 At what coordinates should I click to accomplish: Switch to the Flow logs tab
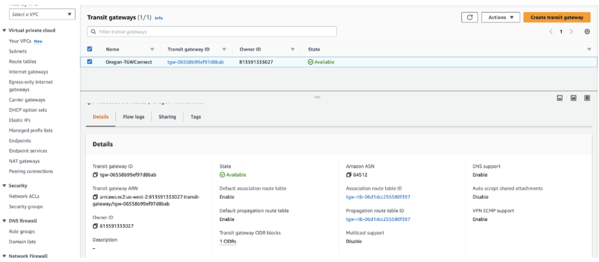[133, 117]
